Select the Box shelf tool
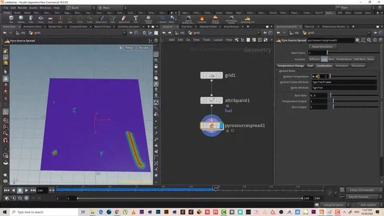Screen dimensions: 384x216 tap(11, 19)
